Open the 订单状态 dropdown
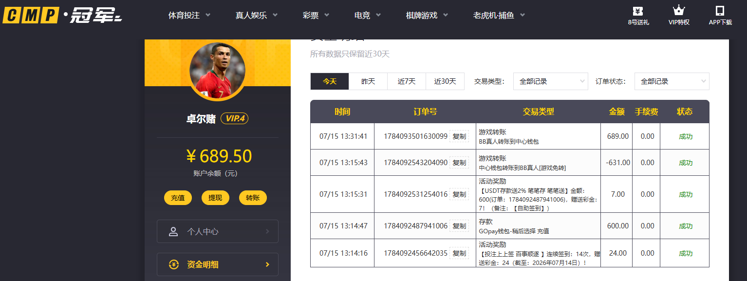Viewport: 747px width, 281px height. pos(672,81)
